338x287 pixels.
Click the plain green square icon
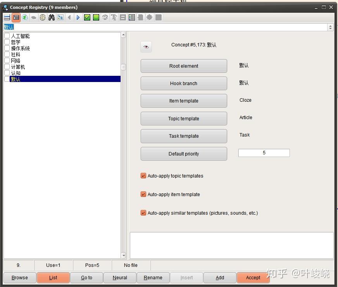coord(96,17)
